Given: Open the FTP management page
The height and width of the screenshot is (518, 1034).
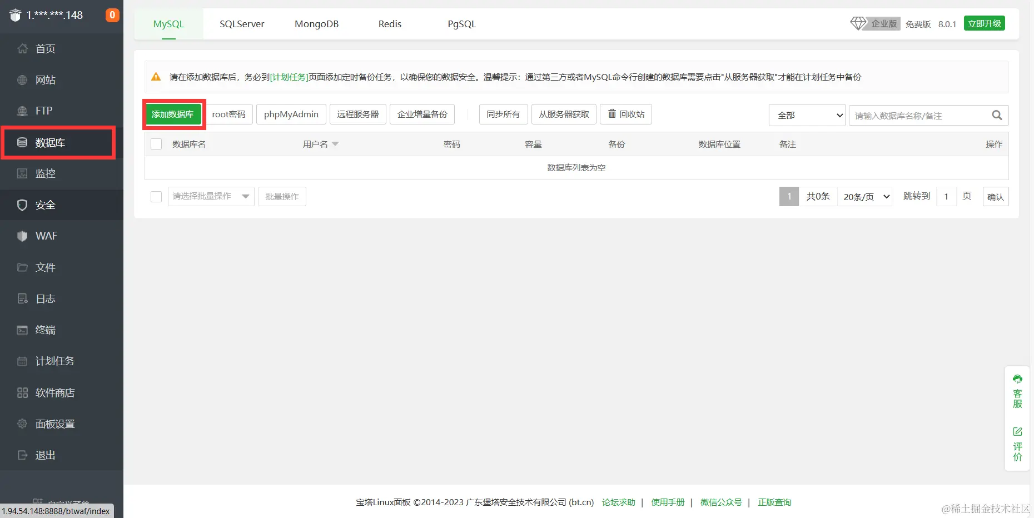Looking at the screenshot, I should [43, 111].
